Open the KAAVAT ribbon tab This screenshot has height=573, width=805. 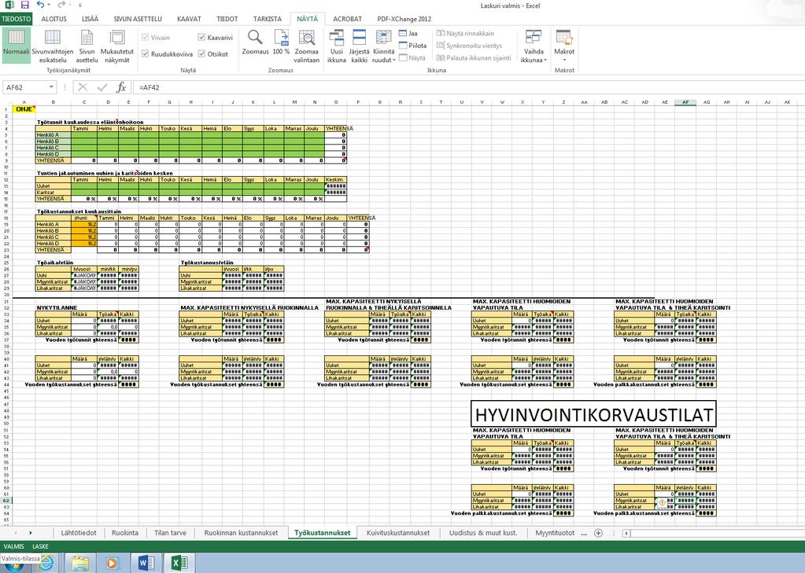click(189, 19)
